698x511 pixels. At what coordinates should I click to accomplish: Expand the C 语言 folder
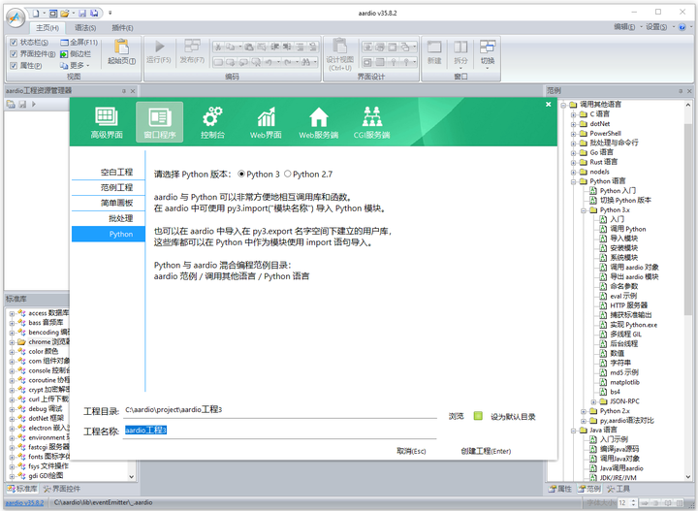pyautogui.click(x=573, y=114)
